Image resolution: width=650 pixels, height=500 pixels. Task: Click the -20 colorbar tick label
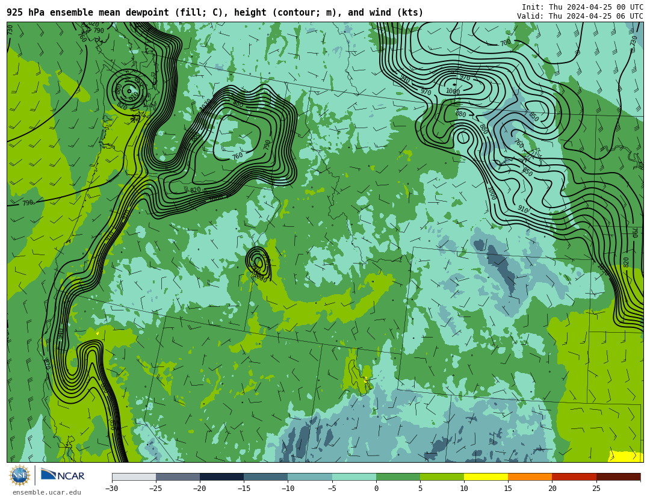click(x=199, y=489)
